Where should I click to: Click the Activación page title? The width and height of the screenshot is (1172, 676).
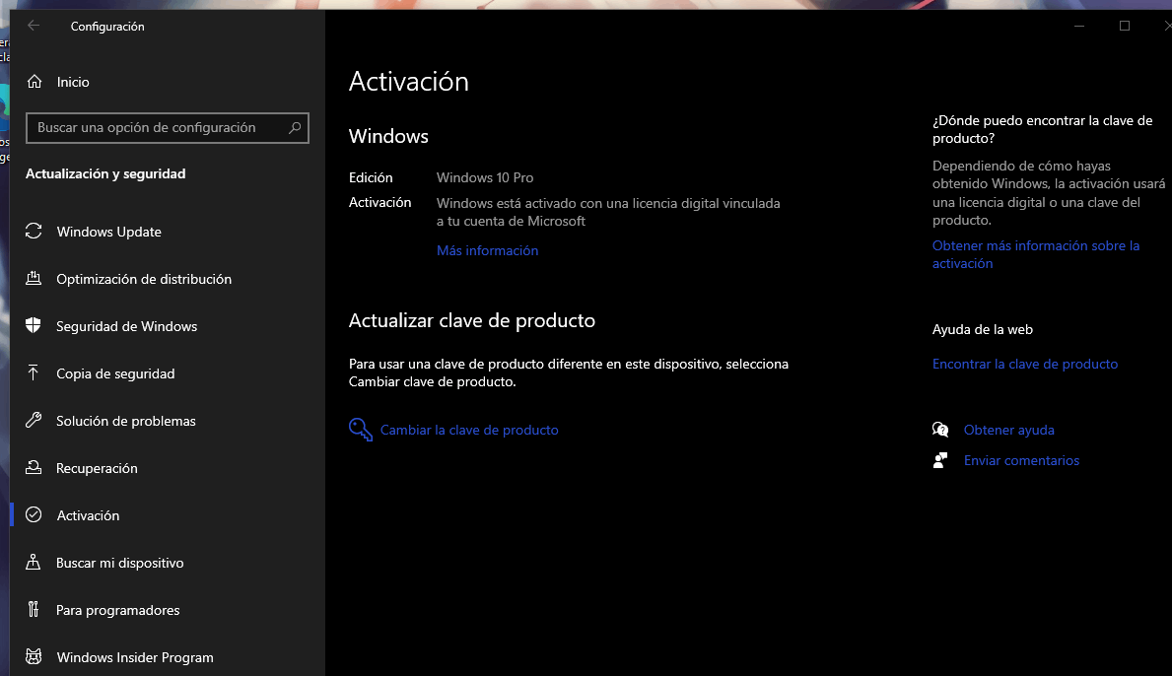click(409, 82)
